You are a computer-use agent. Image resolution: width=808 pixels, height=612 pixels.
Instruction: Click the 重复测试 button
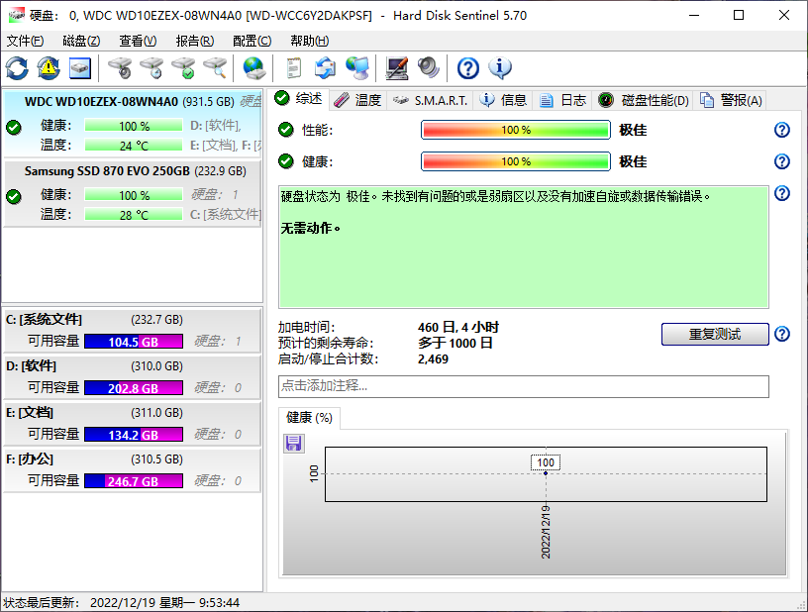tap(715, 334)
